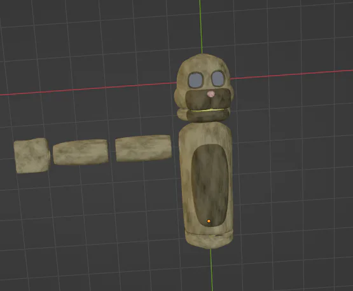Click the red axis line left of head
This screenshot has height=291, width=353.
pos(88,88)
